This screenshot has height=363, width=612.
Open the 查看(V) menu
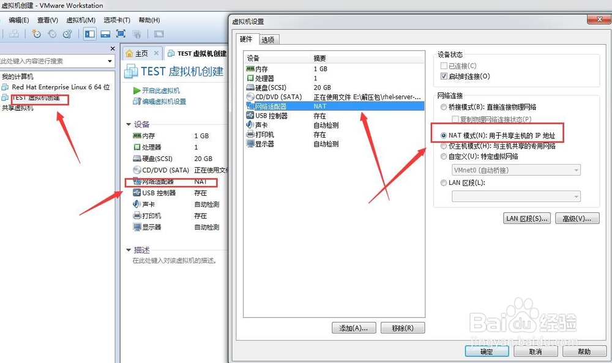point(48,20)
